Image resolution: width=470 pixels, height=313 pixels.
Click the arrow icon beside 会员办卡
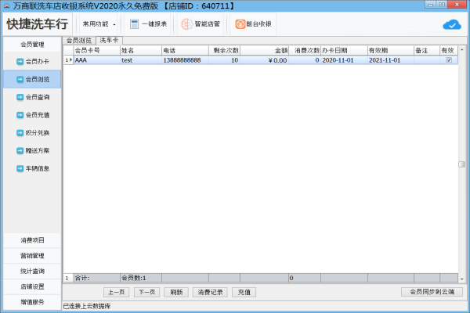coord(20,61)
